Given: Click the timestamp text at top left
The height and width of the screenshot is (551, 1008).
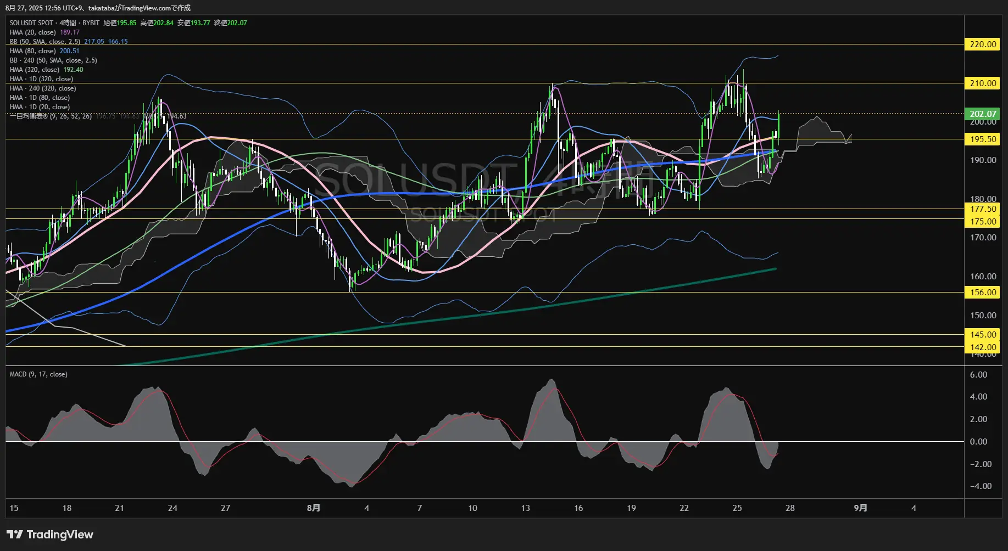Looking at the screenshot, I should [98, 8].
